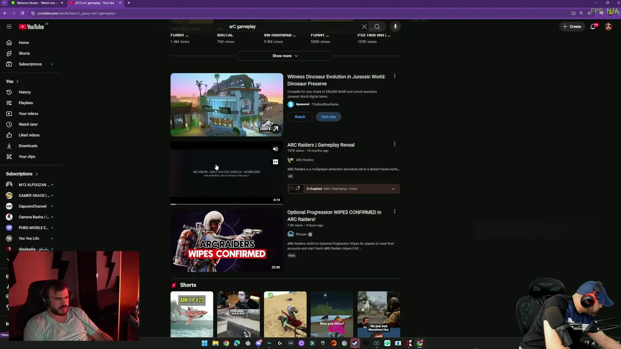This screenshot has width=621, height=349.
Task: Open Watch later list
Action: pos(28,124)
